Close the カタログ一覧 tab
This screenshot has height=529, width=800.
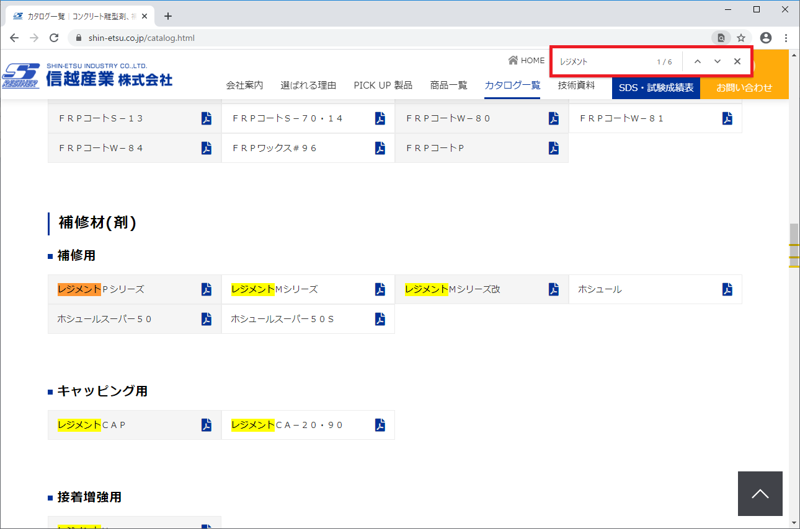(144, 16)
